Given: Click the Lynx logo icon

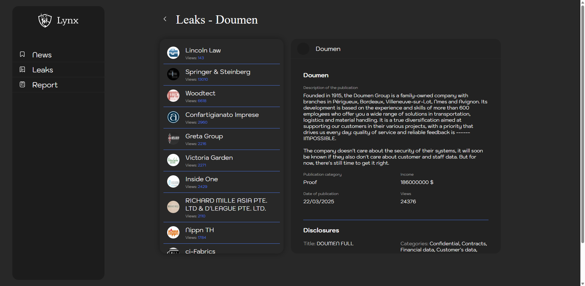Looking at the screenshot, I should click(x=45, y=20).
